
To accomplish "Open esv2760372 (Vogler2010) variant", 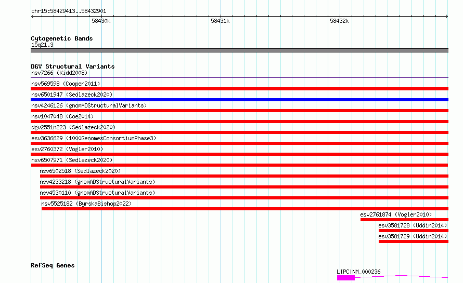I will [x=67, y=149].
